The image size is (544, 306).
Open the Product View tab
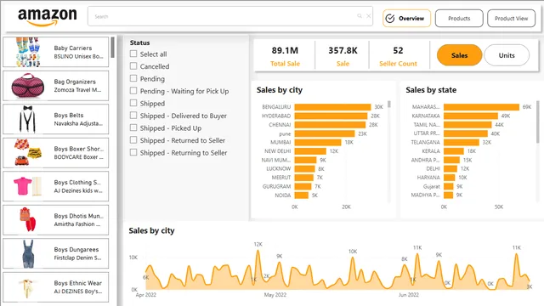tap(511, 19)
